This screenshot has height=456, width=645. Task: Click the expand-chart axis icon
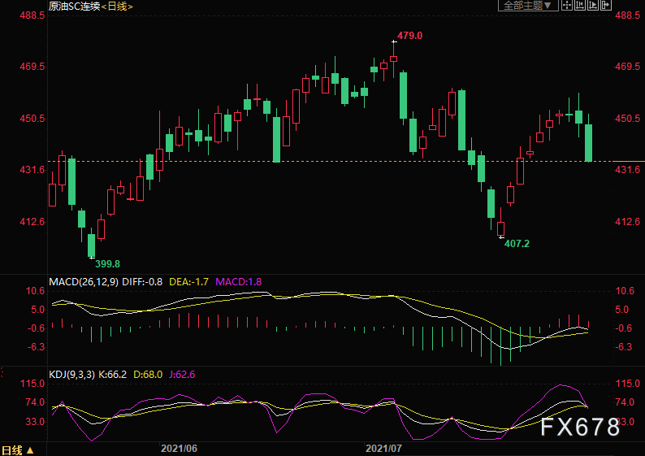tap(593, 5)
